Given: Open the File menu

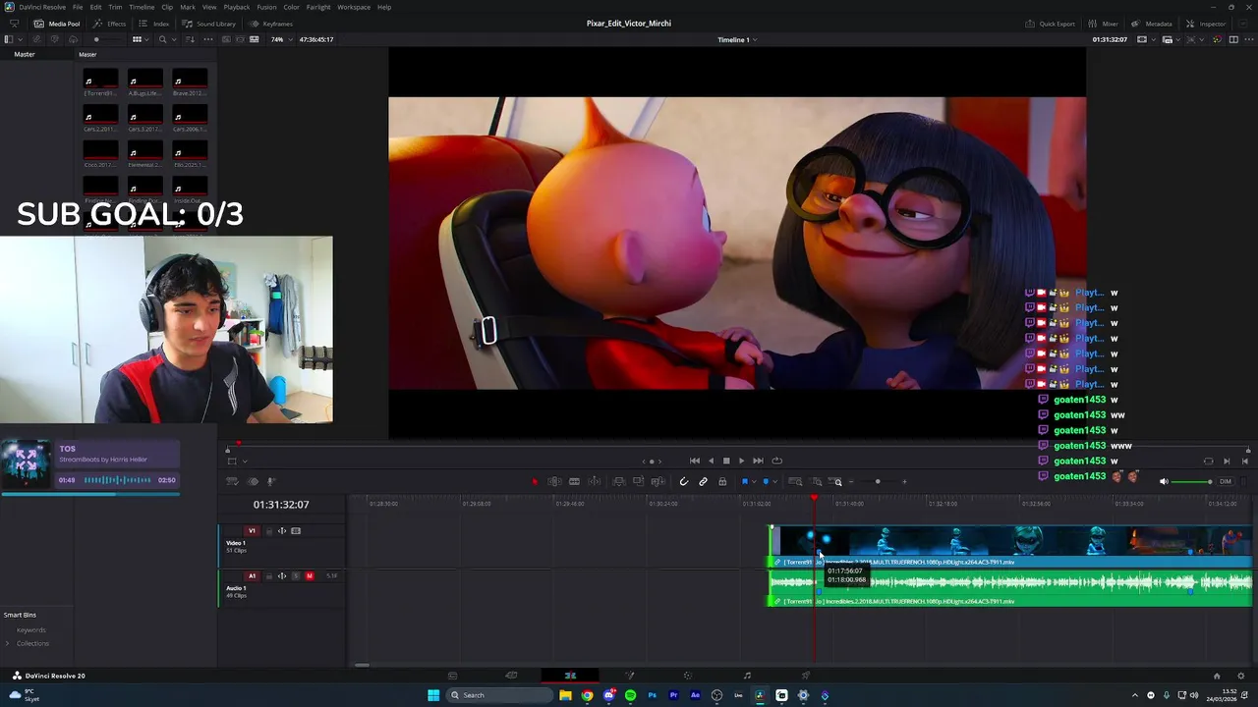Looking at the screenshot, I should click(x=78, y=7).
